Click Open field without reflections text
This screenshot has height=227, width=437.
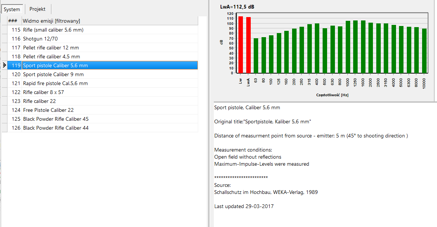coord(248,157)
